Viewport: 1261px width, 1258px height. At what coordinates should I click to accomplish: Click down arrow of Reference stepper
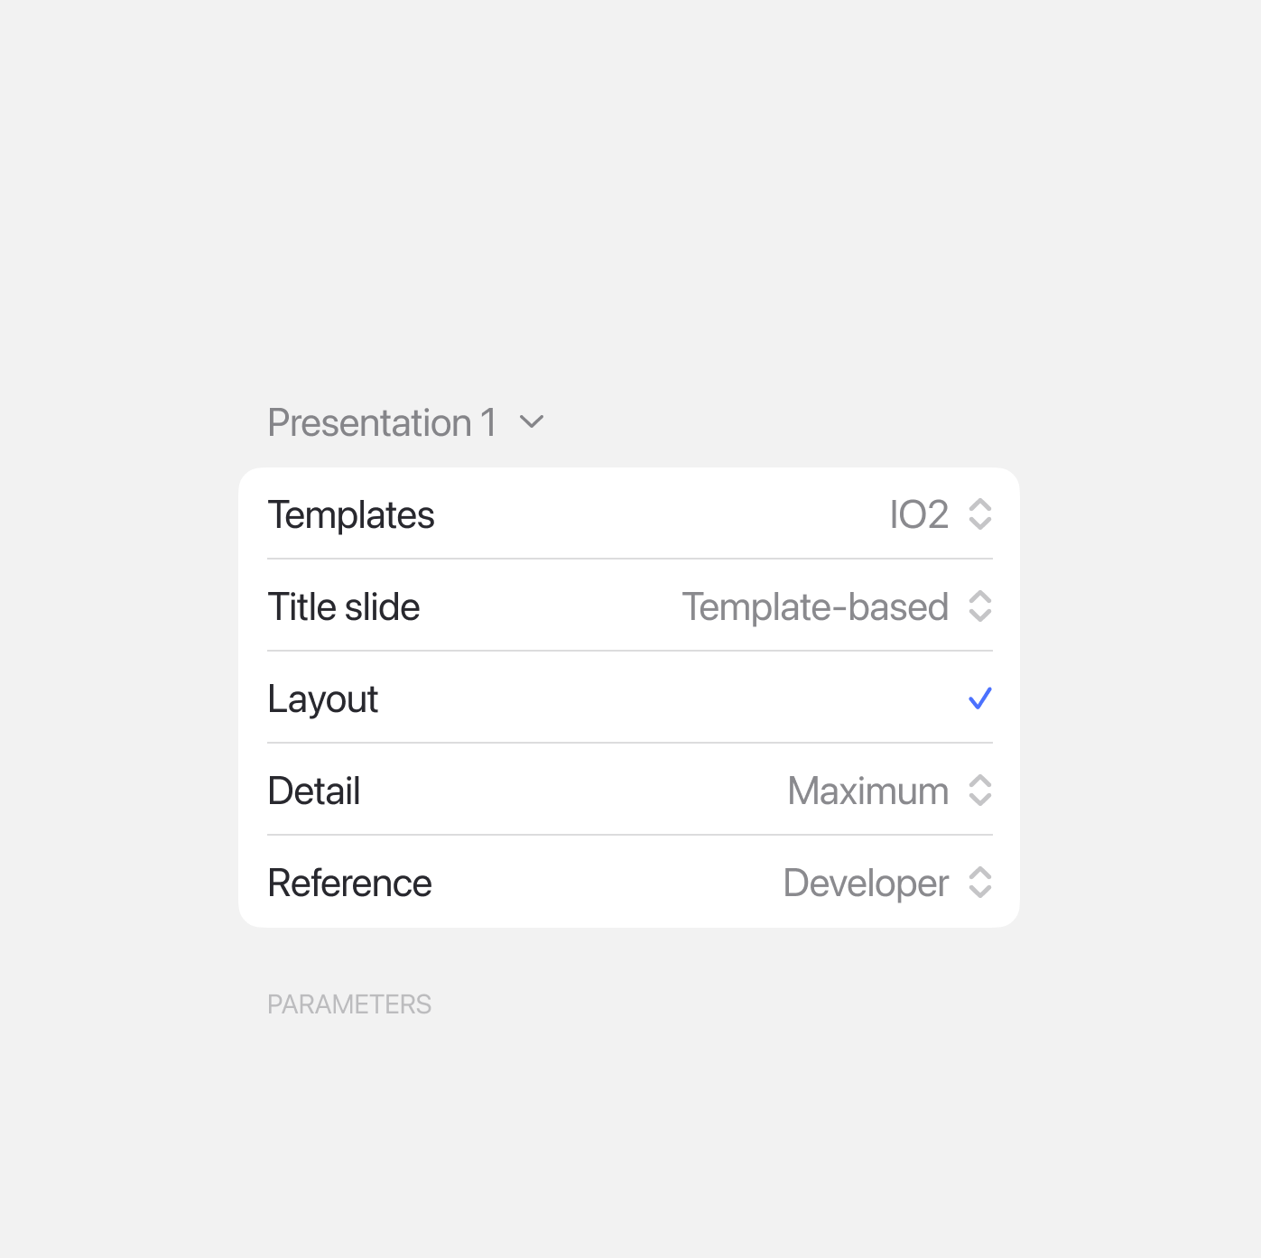click(980, 892)
